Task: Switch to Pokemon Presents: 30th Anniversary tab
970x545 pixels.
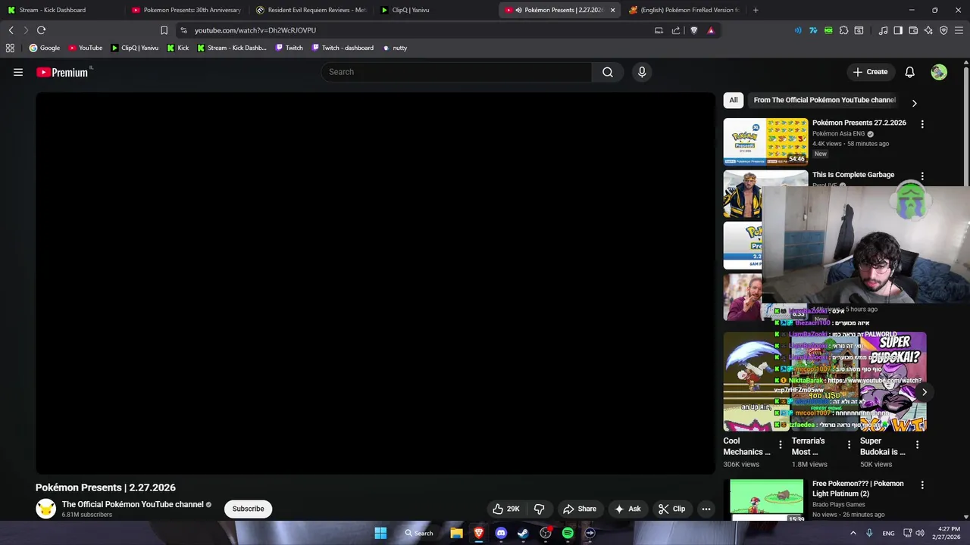Action: pos(186,10)
